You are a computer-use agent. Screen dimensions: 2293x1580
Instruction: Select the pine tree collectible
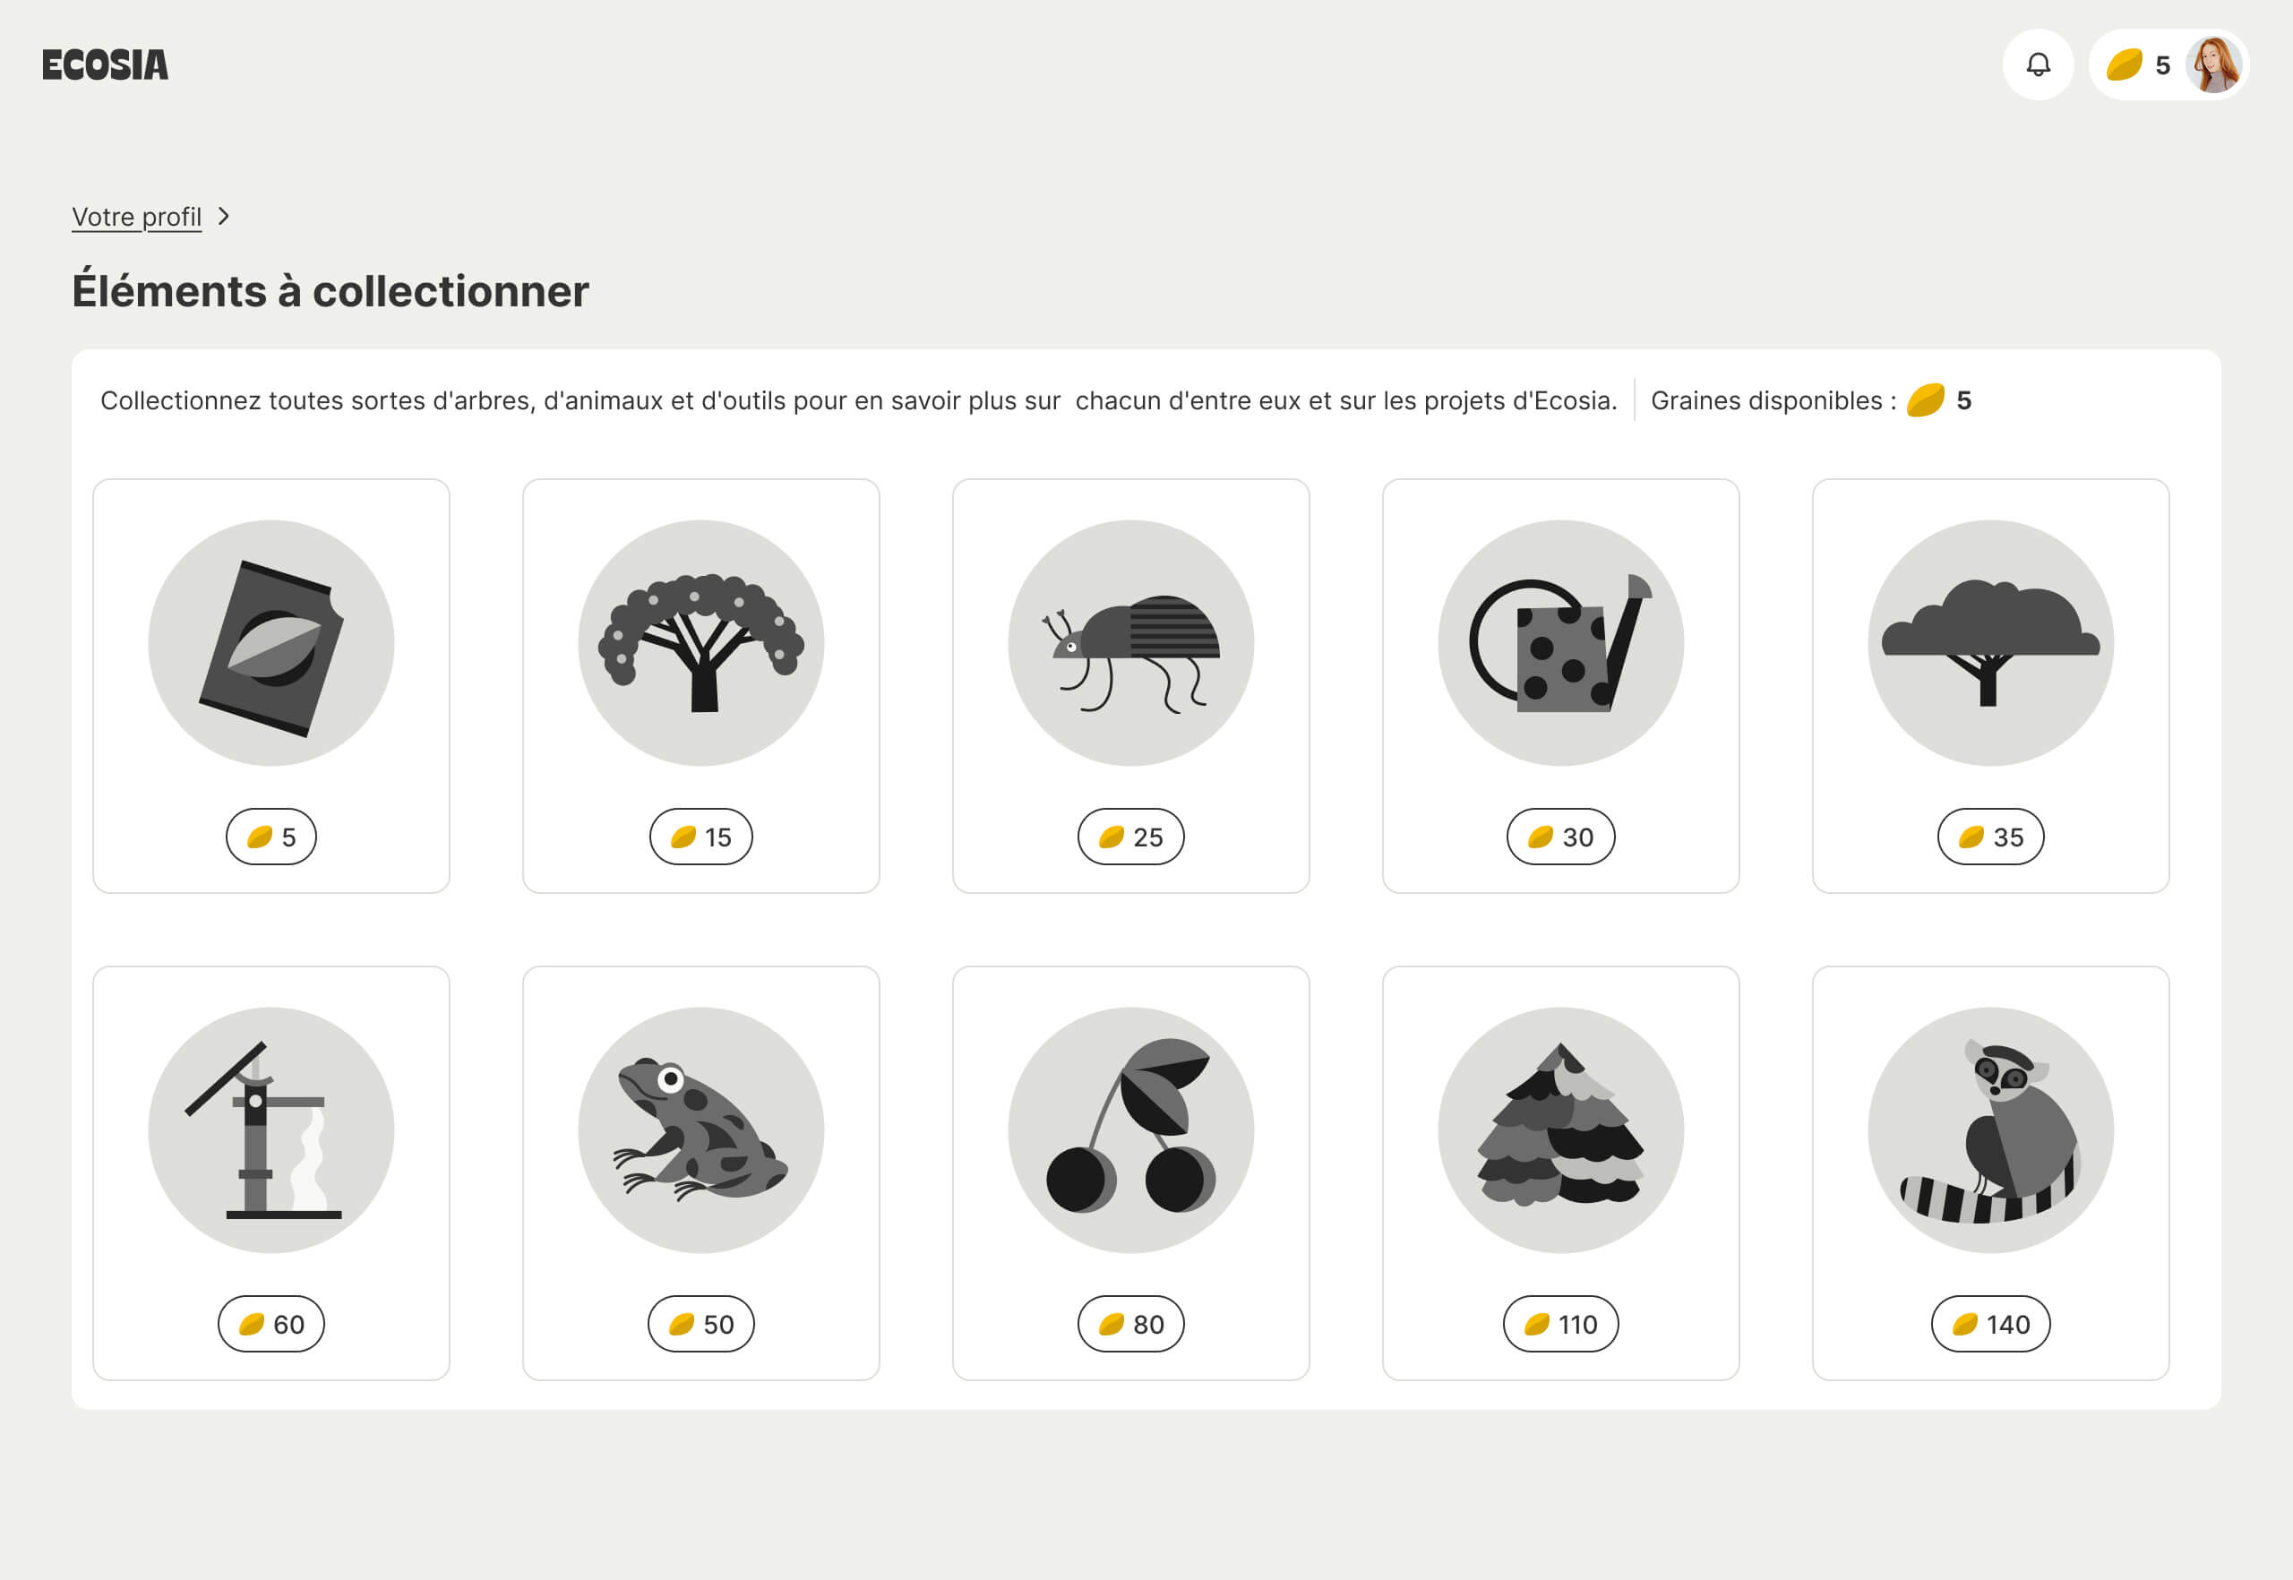(1560, 1129)
